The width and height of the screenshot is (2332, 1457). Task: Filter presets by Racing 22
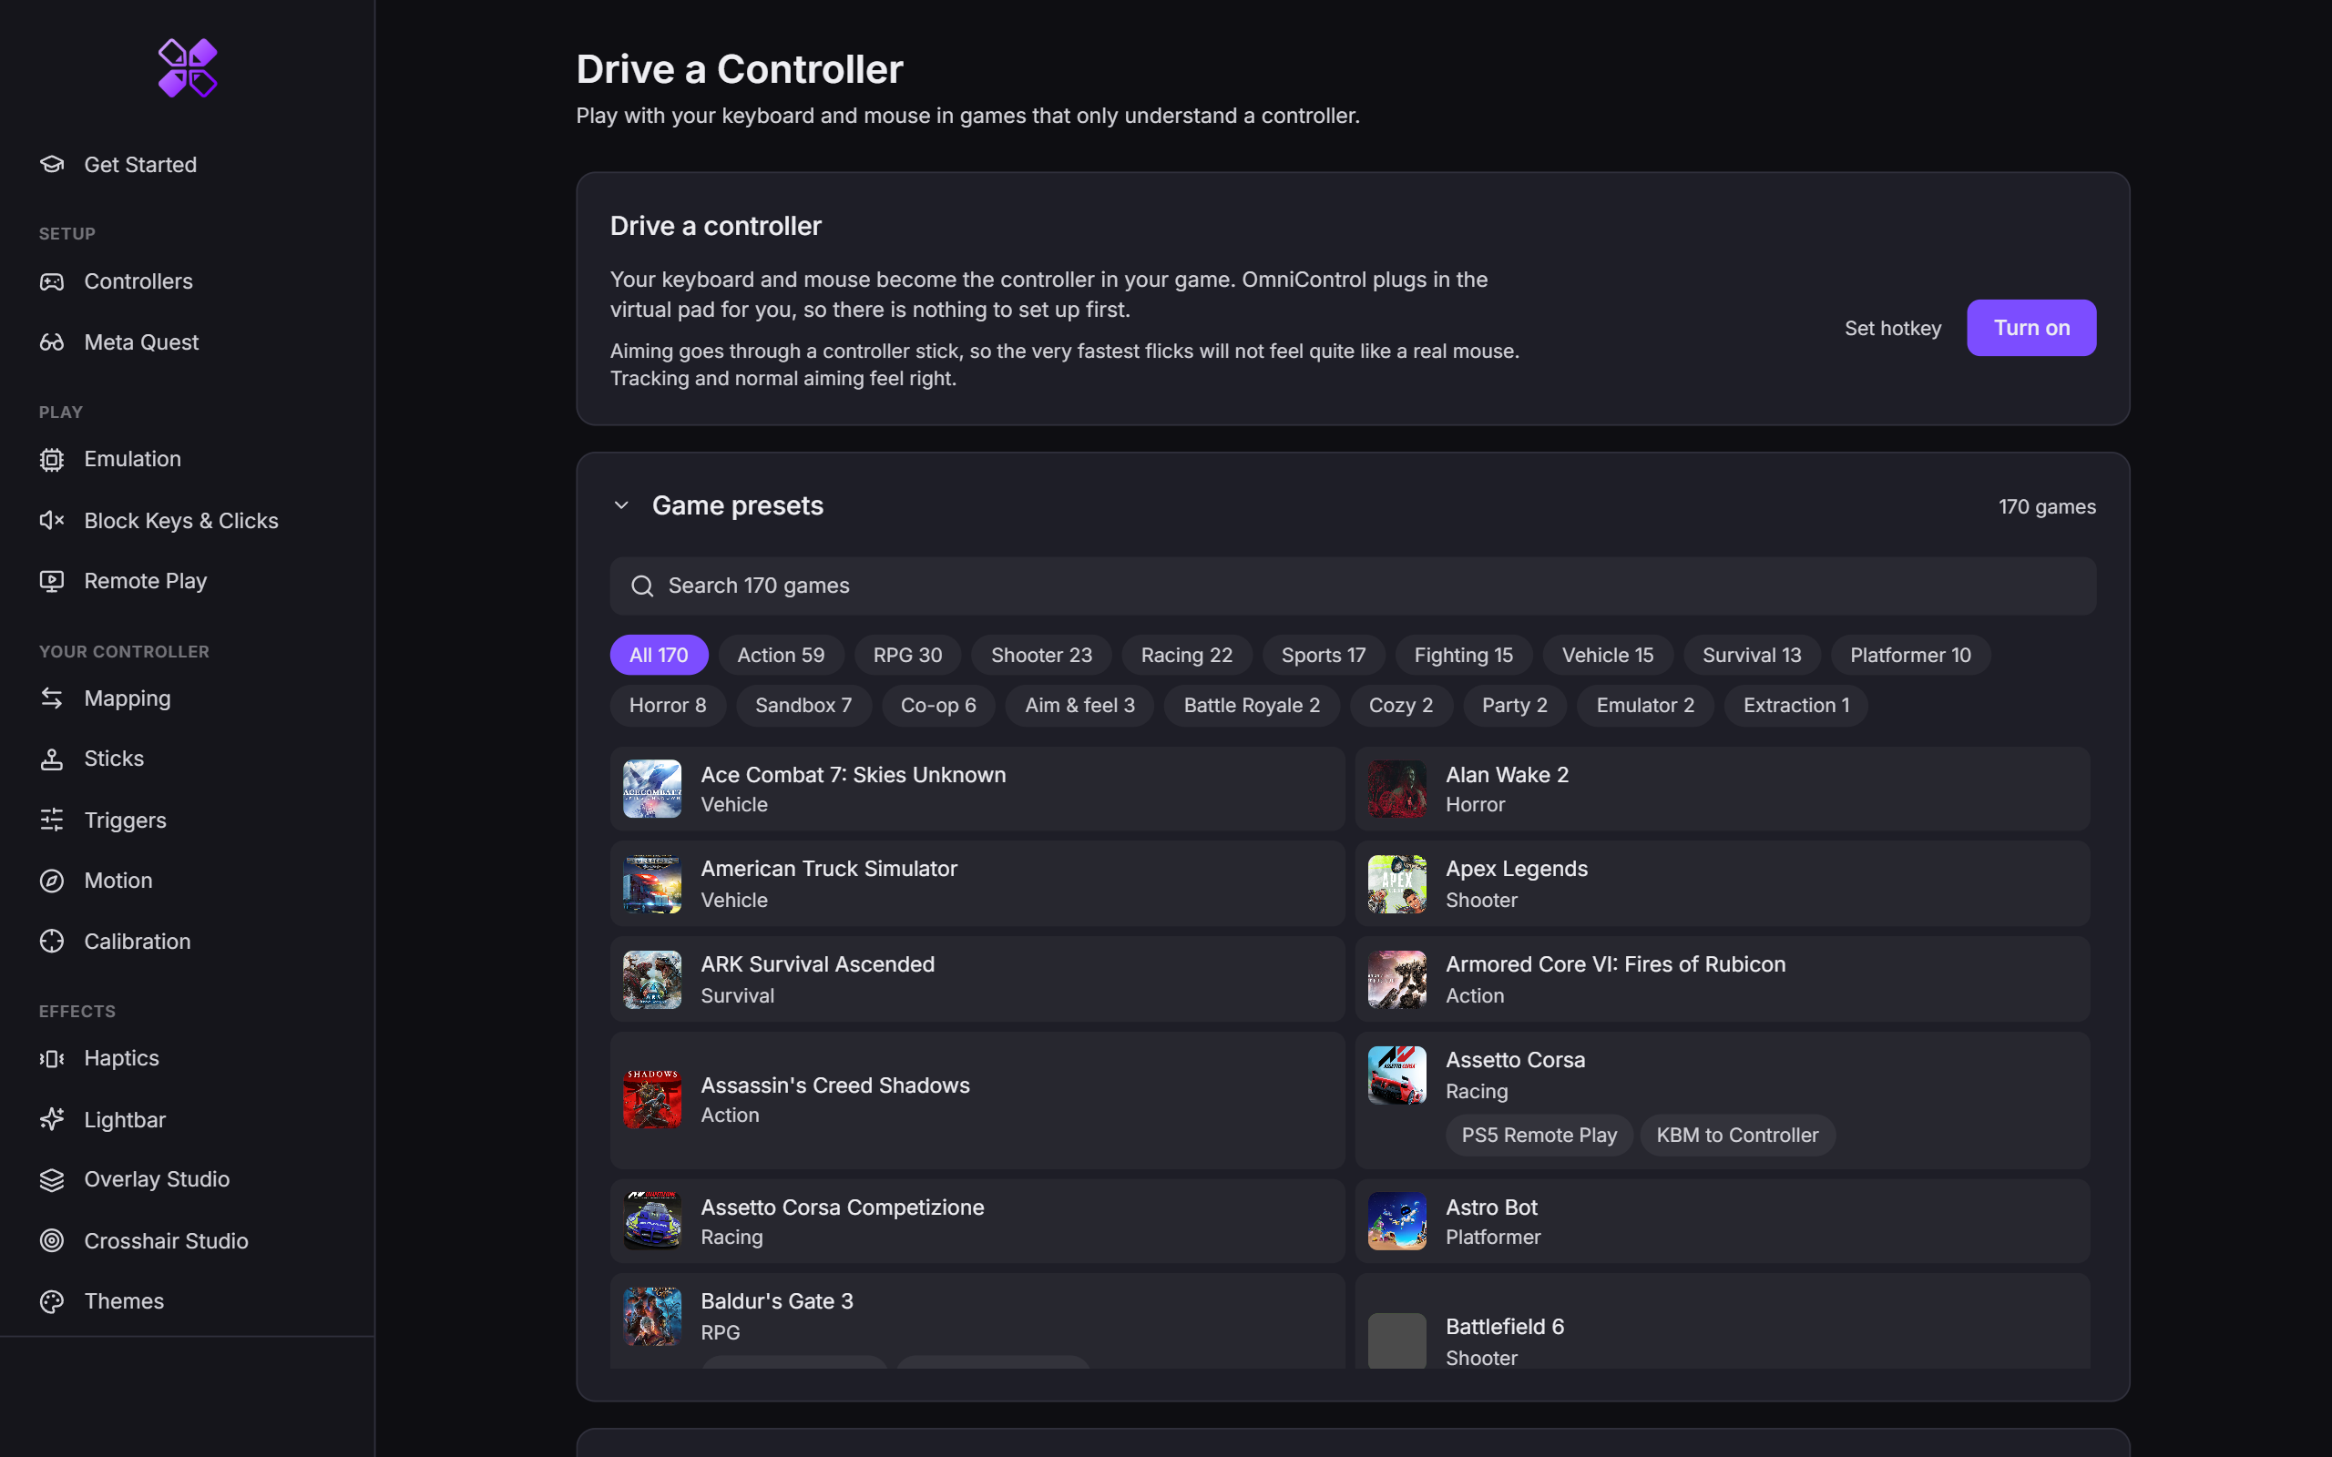click(x=1186, y=656)
